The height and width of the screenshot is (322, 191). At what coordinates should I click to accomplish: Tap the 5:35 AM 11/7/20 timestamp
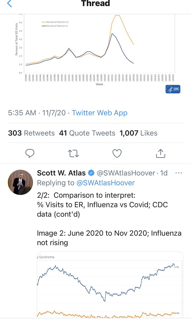pyautogui.click(x=37, y=113)
